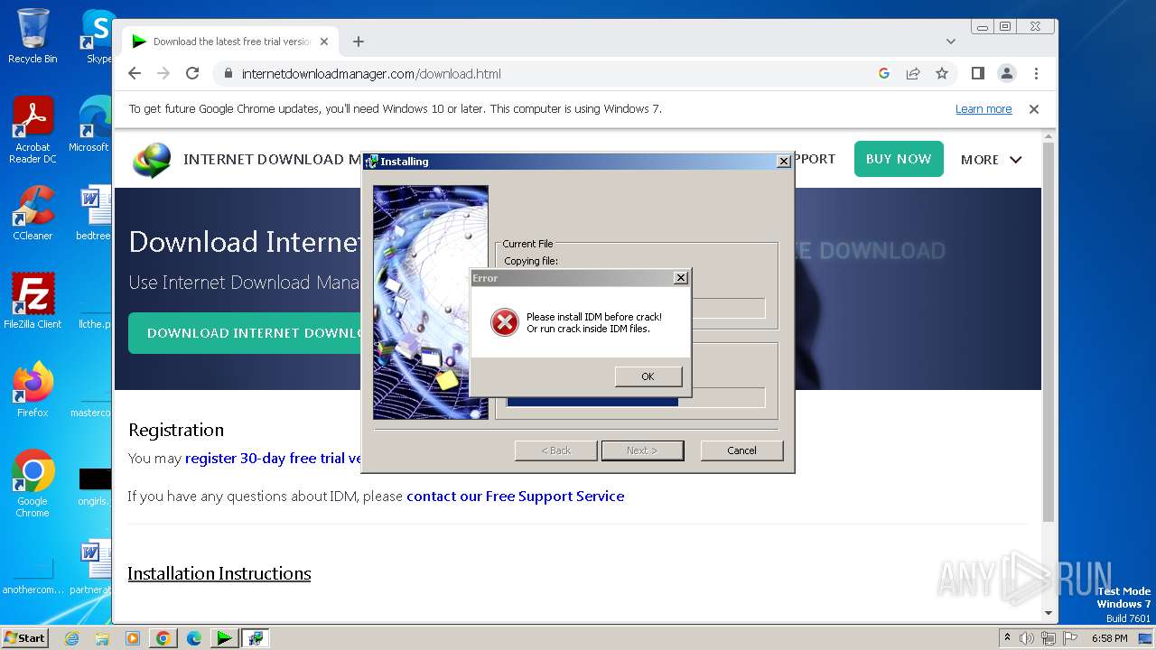1156x650 pixels.
Task: Click the Windows Start button
Action: tap(24, 638)
